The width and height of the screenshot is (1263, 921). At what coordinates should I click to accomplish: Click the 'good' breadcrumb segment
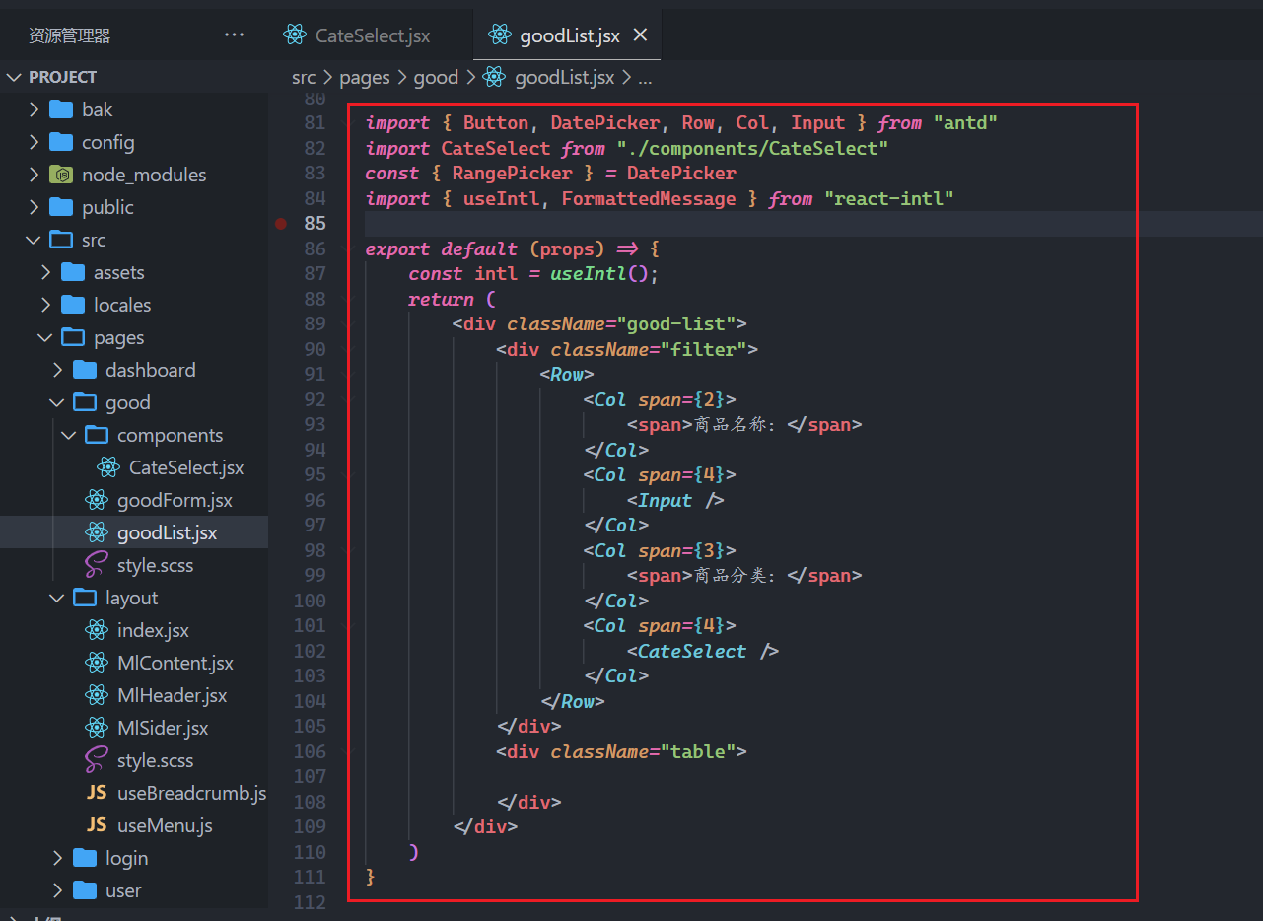click(436, 77)
